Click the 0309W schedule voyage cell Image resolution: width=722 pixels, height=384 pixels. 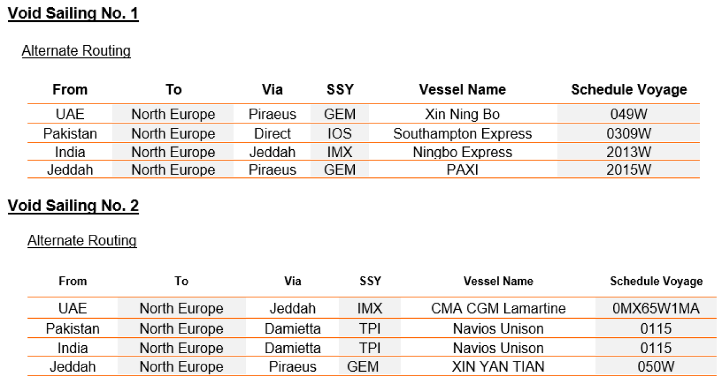tap(629, 133)
